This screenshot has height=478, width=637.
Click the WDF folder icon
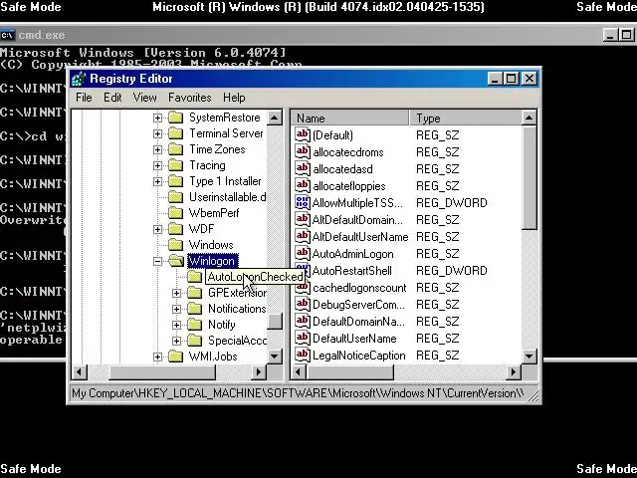175,229
